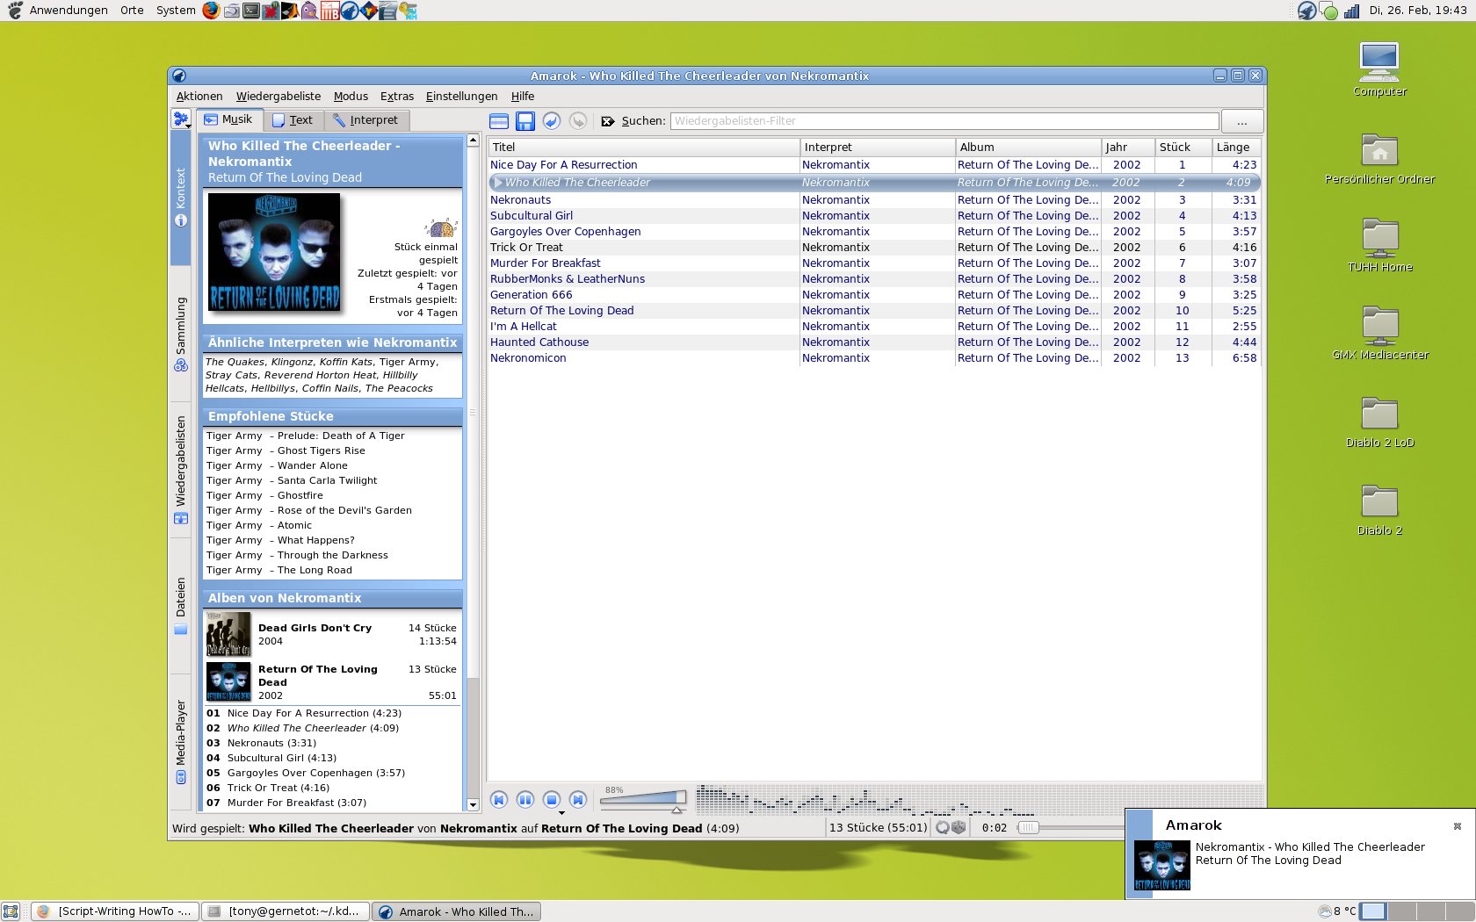
Task: Sort playlist by Titel column header
Action: tap(643, 148)
